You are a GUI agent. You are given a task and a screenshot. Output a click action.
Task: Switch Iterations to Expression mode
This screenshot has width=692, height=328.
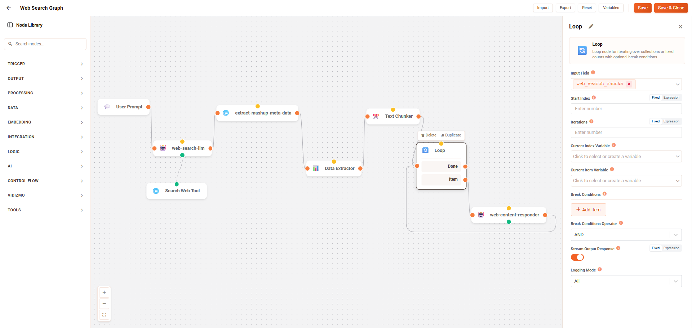671,121
